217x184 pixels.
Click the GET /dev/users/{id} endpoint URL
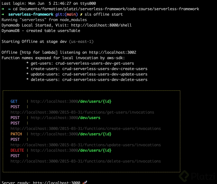(x=71, y=101)
